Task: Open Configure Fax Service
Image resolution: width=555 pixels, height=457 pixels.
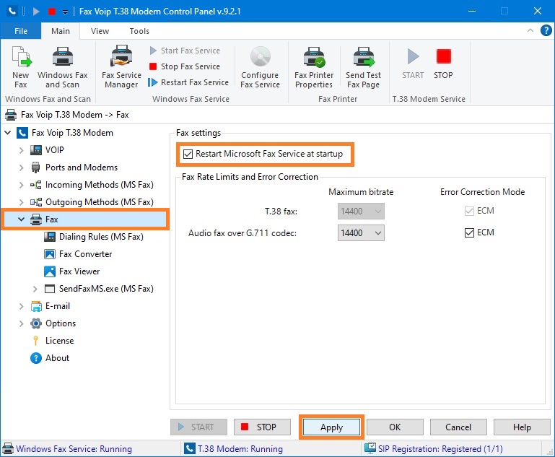Action: [260, 66]
